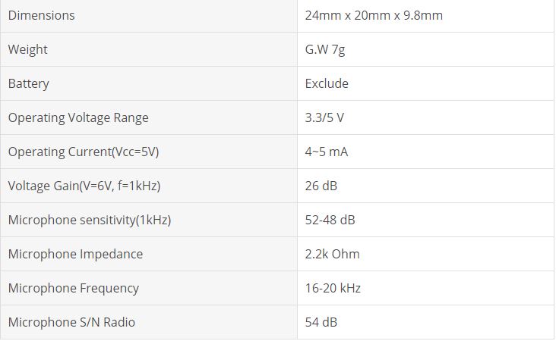Select the 2.2k Ohm value

coord(332,254)
